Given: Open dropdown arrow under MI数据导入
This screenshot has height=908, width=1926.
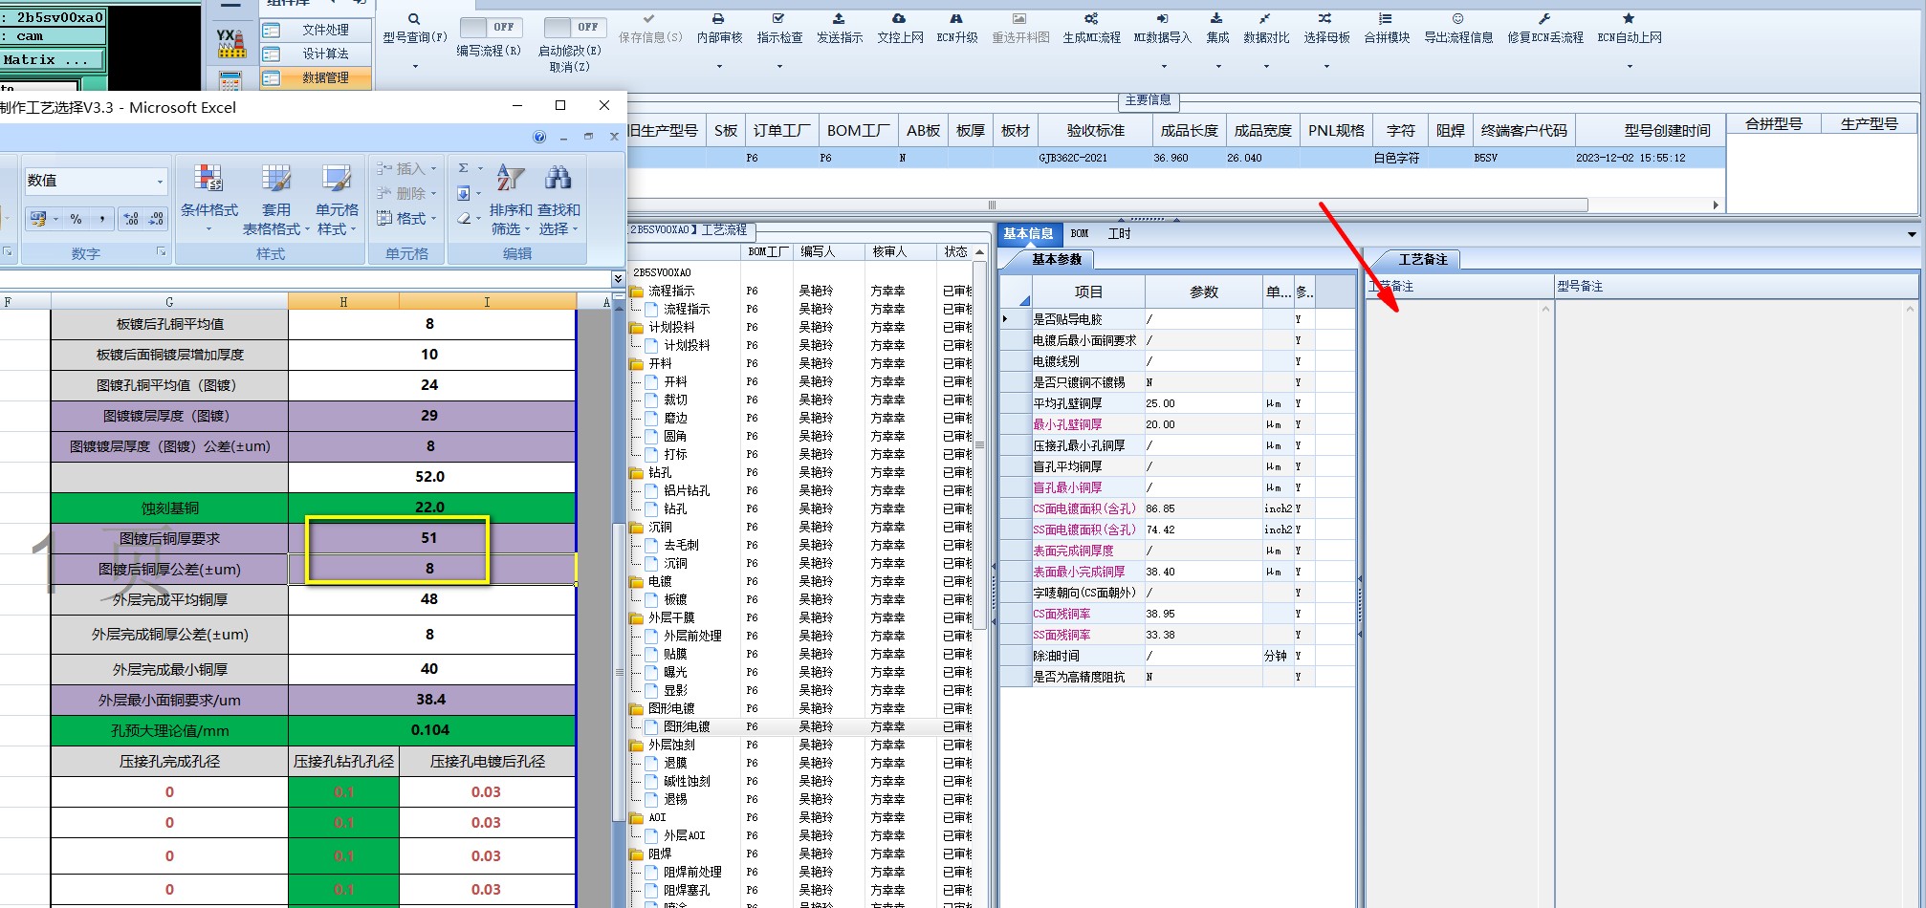Looking at the screenshot, I should 1164,66.
